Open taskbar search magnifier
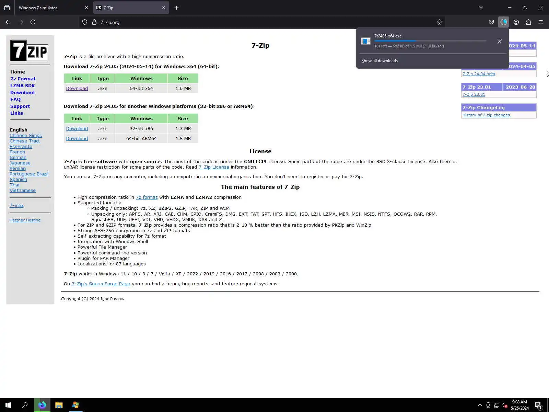The height and width of the screenshot is (412, 549). [x=25, y=405]
